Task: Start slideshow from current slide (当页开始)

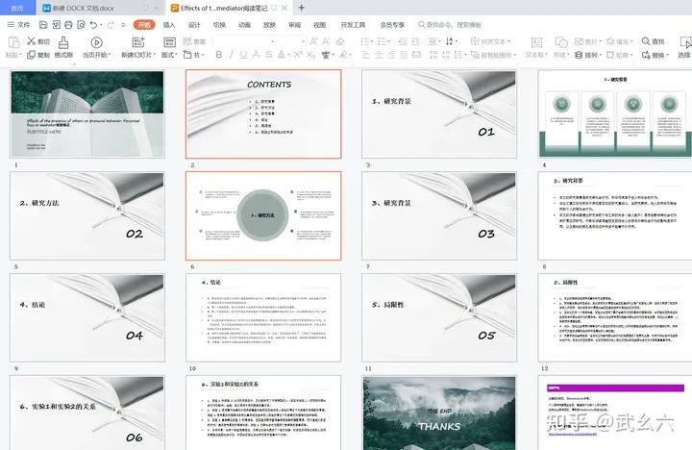Action: pos(95,44)
